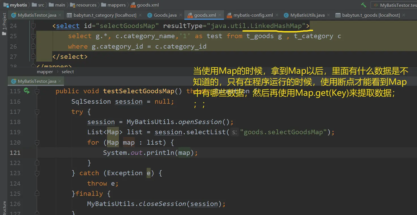The width and height of the screenshot is (417, 215).
Task: Collapse the for loop at line 120
Action: tap(37, 142)
